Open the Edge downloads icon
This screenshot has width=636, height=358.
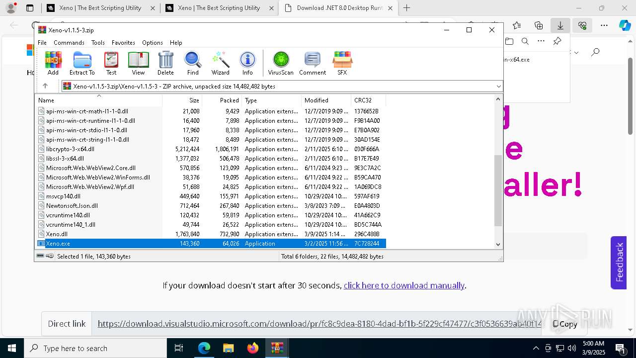point(560,25)
